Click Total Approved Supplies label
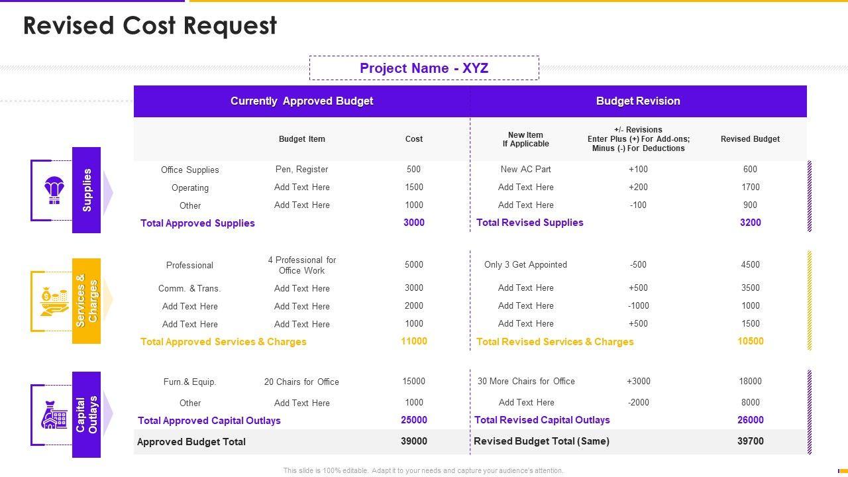This screenshot has height=477, width=848. click(x=197, y=223)
